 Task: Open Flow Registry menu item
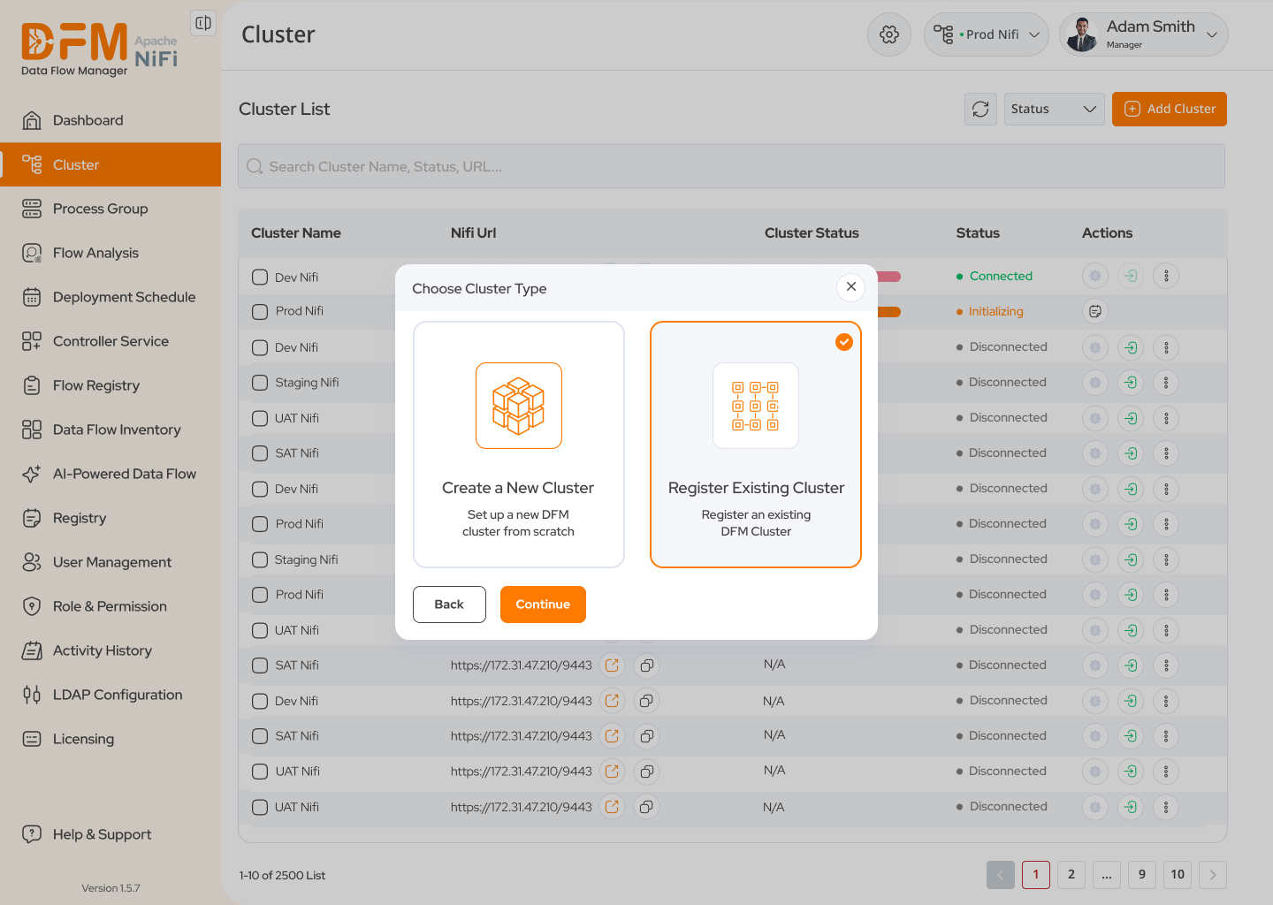(111, 385)
